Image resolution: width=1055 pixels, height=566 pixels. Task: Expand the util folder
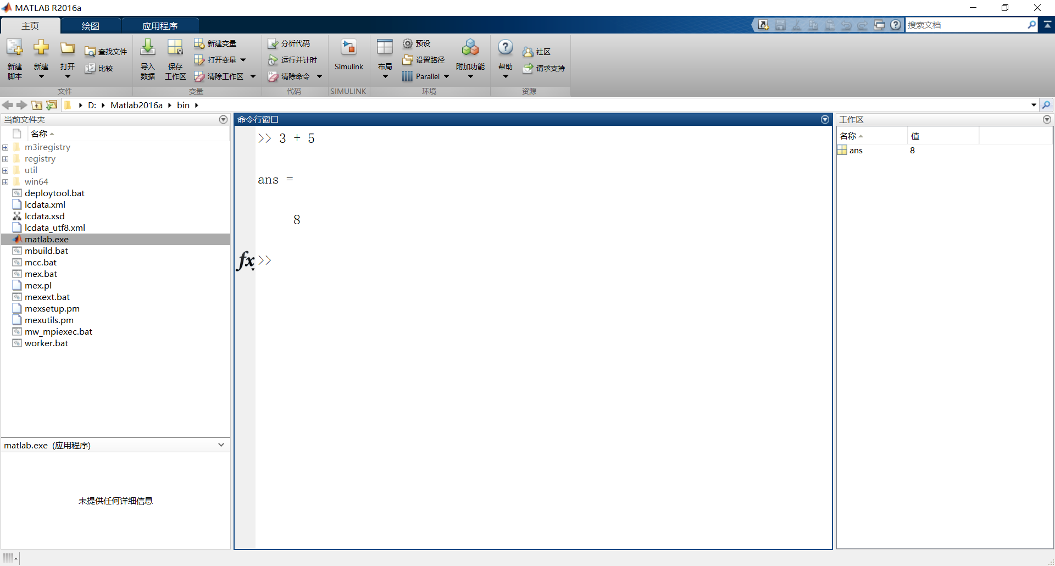coord(5,170)
